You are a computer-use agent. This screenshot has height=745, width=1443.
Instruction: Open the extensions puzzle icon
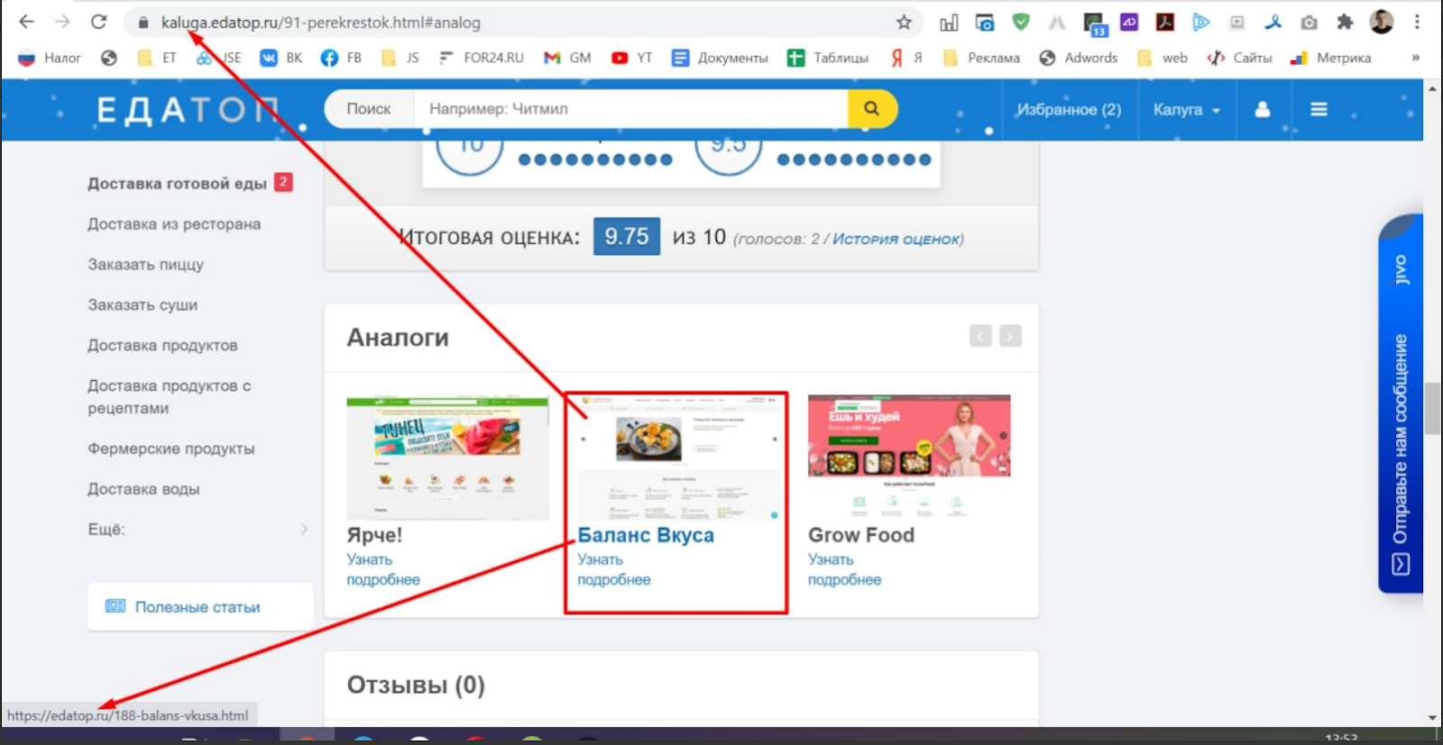click(1345, 23)
